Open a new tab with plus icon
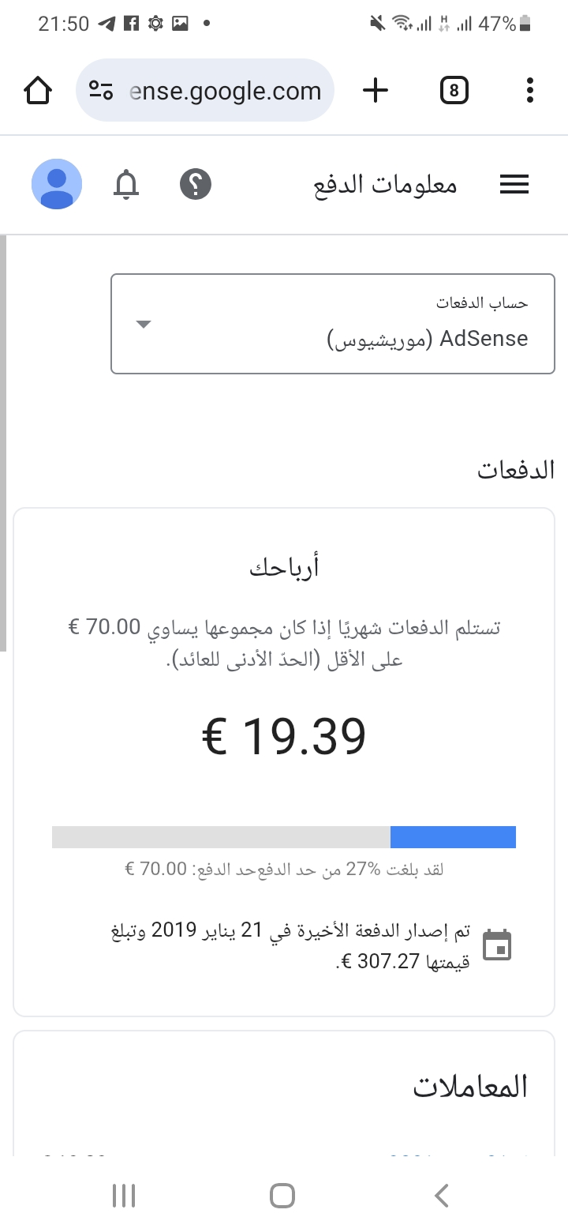Image resolution: width=568 pixels, height=1232 pixels. pos(376,91)
